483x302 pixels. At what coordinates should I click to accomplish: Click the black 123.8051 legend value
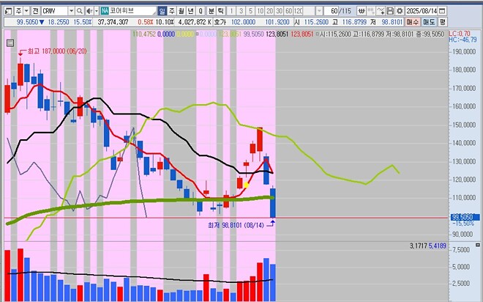(277, 34)
